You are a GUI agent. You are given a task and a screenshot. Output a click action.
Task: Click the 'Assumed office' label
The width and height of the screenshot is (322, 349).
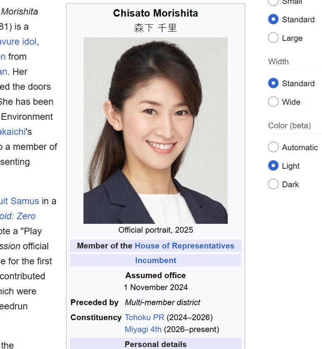point(156,275)
